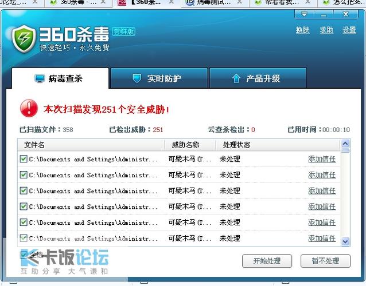
Task: Click the 360 green shield logo
Action: click(24, 39)
